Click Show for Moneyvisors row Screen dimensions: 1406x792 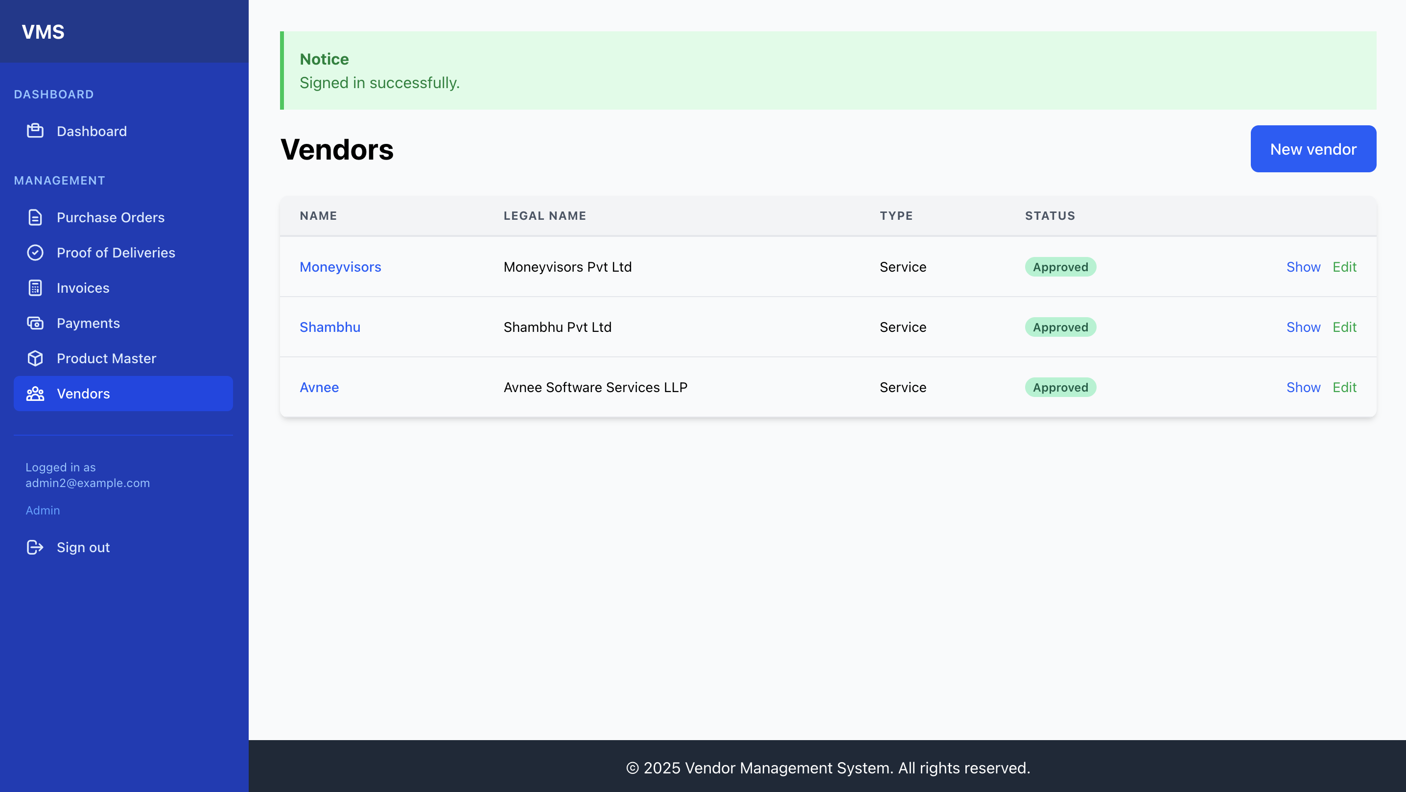(x=1303, y=267)
